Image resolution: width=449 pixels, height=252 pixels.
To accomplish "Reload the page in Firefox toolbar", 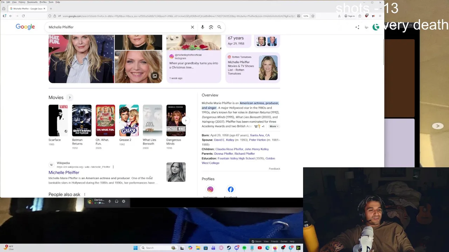I will [x=23, y=16].
